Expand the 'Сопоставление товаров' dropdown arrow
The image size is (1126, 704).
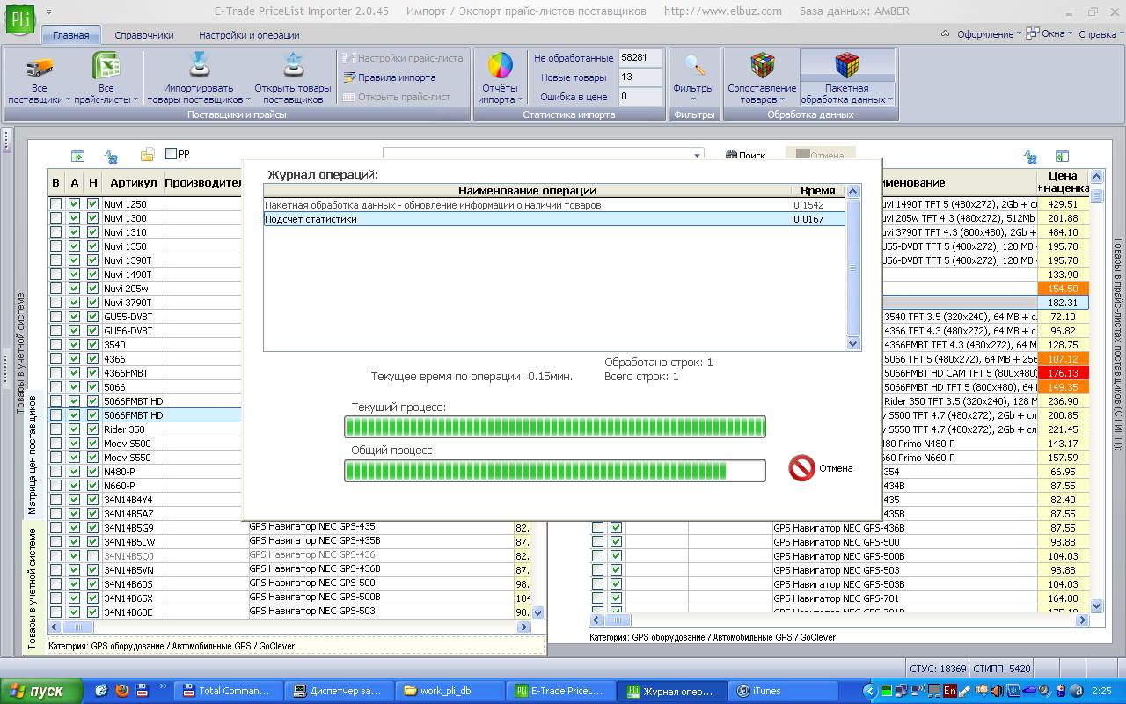(782, 100)
